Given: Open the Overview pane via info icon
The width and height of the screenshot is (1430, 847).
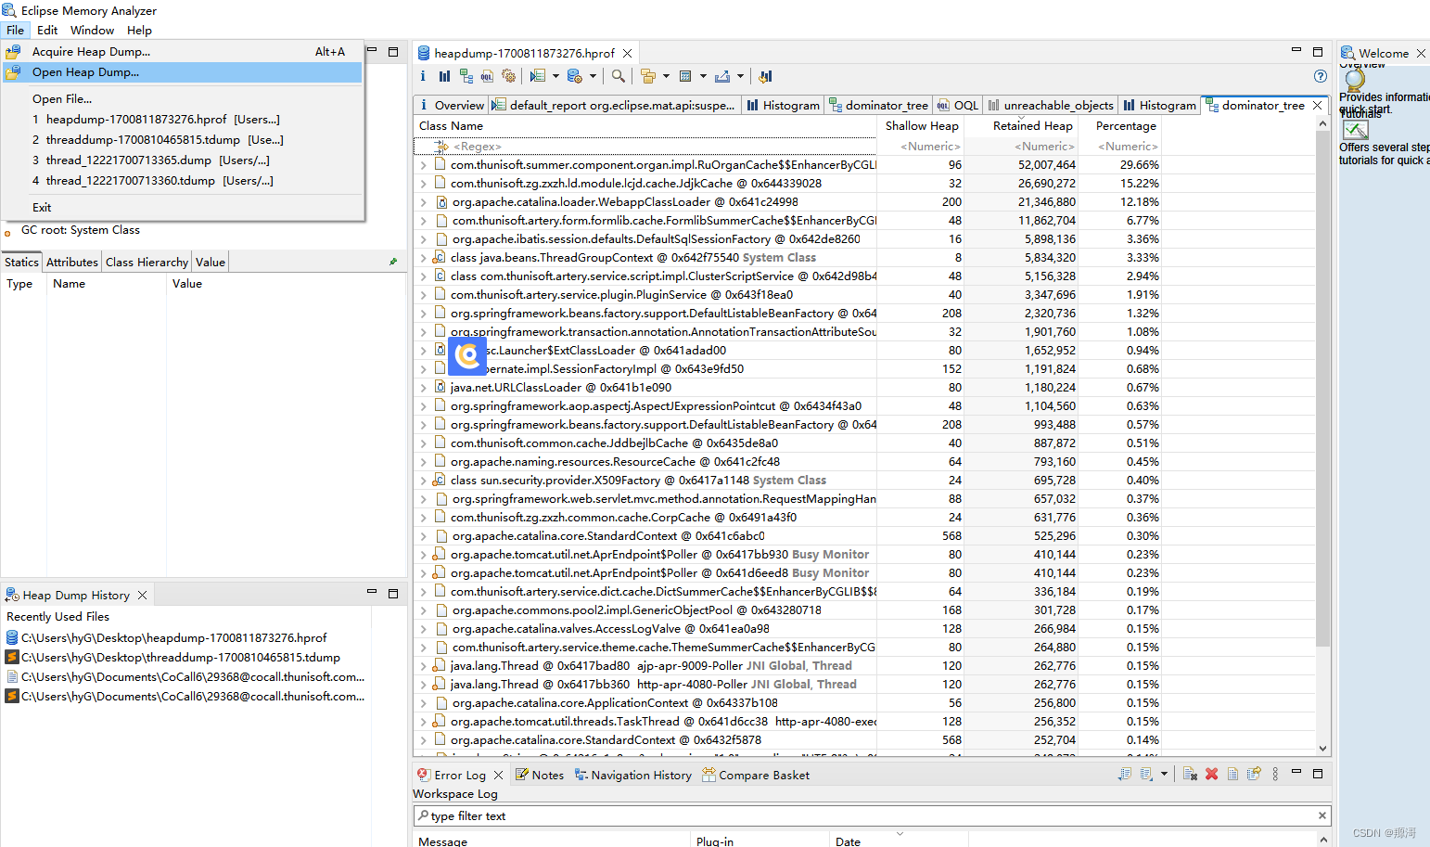Looking at the screenshot, I should click(423, 76).
